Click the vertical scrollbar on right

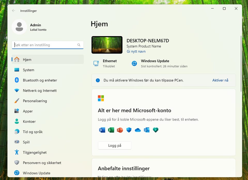(x=241, y=64)
